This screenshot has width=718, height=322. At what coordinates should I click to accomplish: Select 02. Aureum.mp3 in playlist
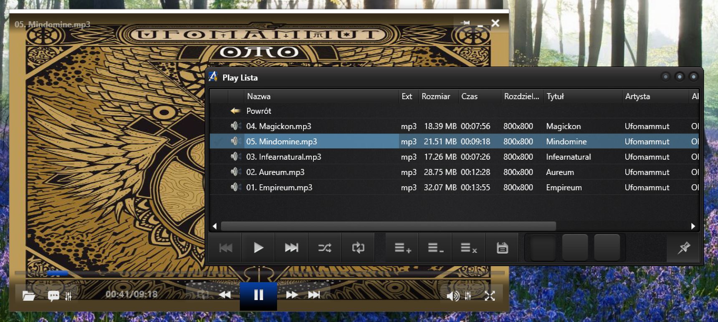(x=454, y=172)
